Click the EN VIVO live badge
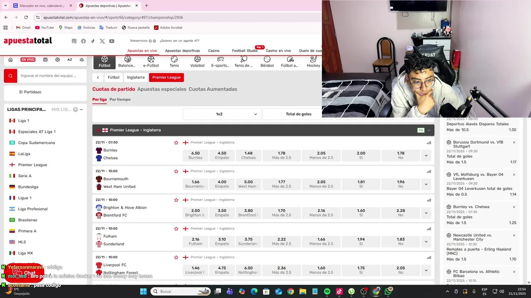The image size is (531, 298). [28, 60]
